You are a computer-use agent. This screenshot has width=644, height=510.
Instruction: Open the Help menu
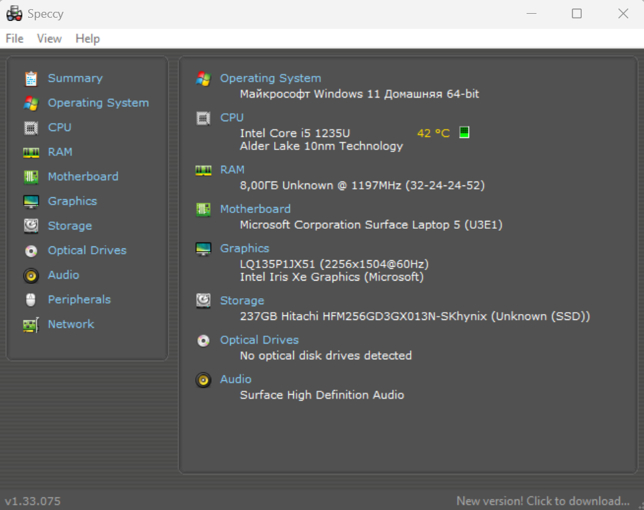click(x=87, y=39)
